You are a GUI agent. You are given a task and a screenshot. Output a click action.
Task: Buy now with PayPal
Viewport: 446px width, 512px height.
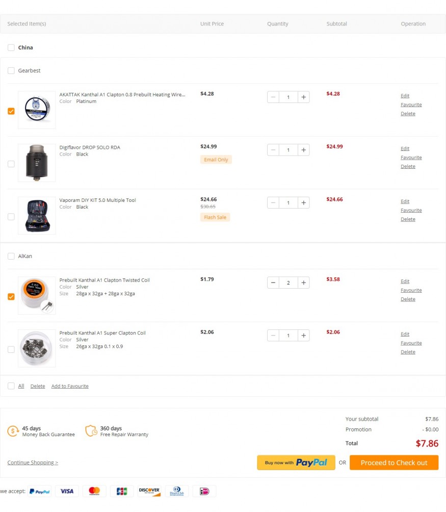click(x=296, y=463)
